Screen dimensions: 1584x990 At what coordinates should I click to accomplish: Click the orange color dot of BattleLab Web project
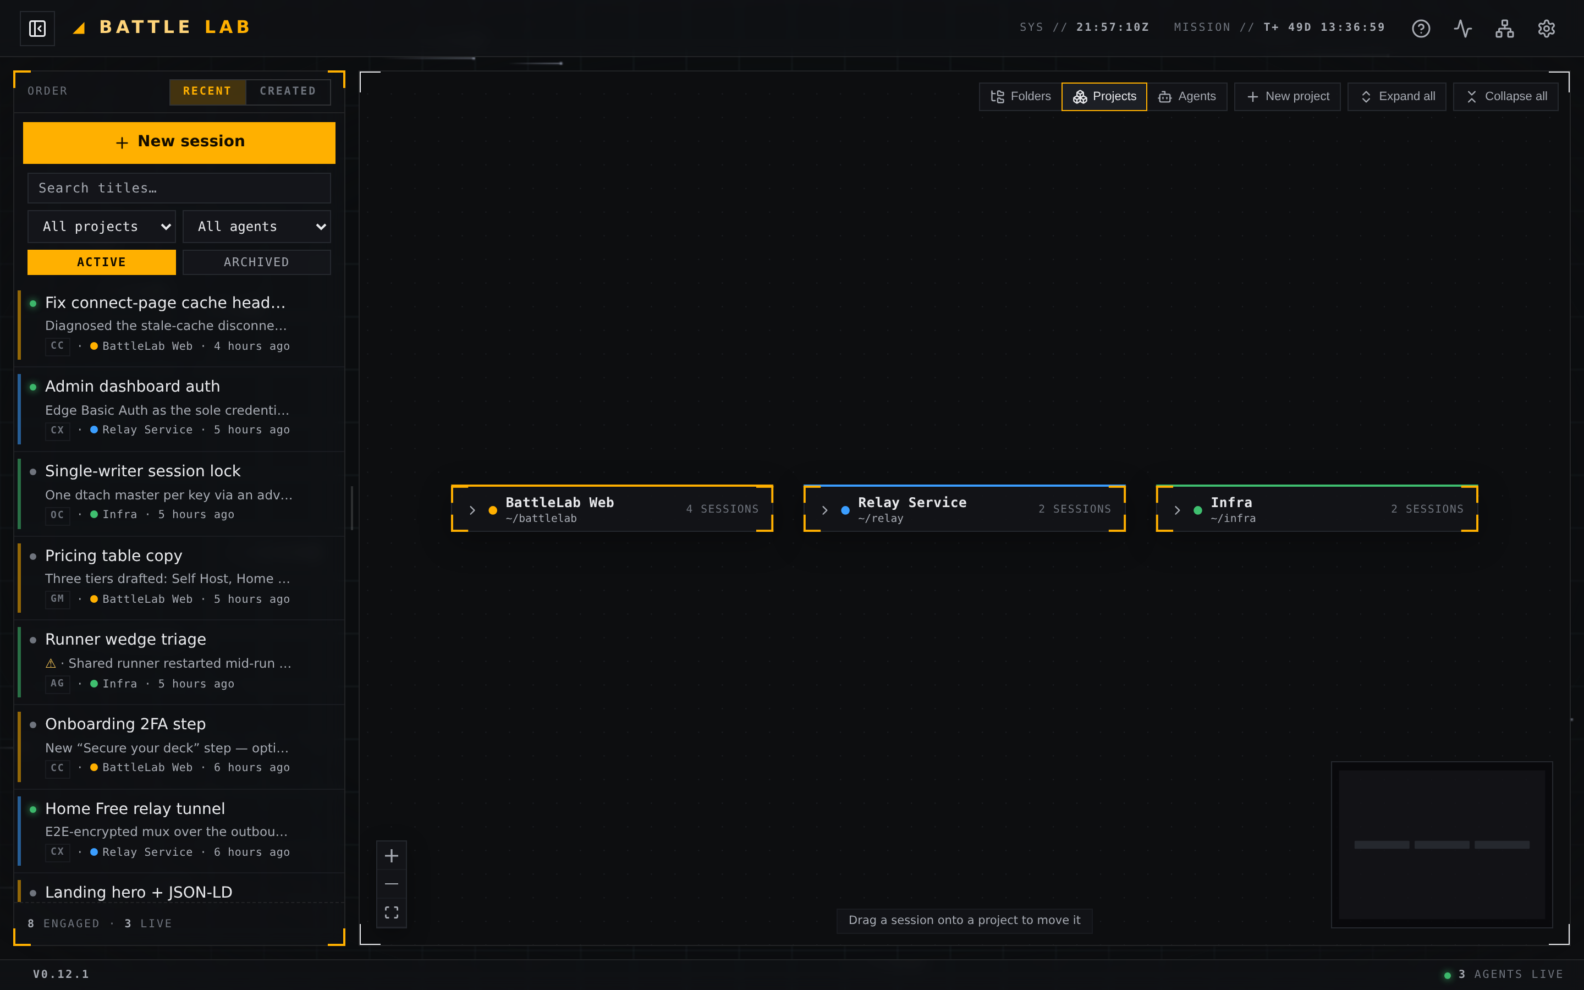click(x=493, y=510)
